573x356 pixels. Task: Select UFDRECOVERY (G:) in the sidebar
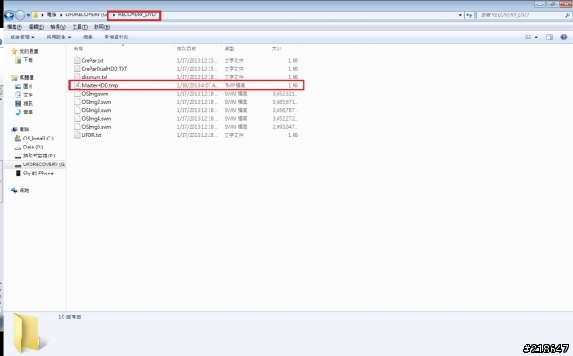[44, 165]
